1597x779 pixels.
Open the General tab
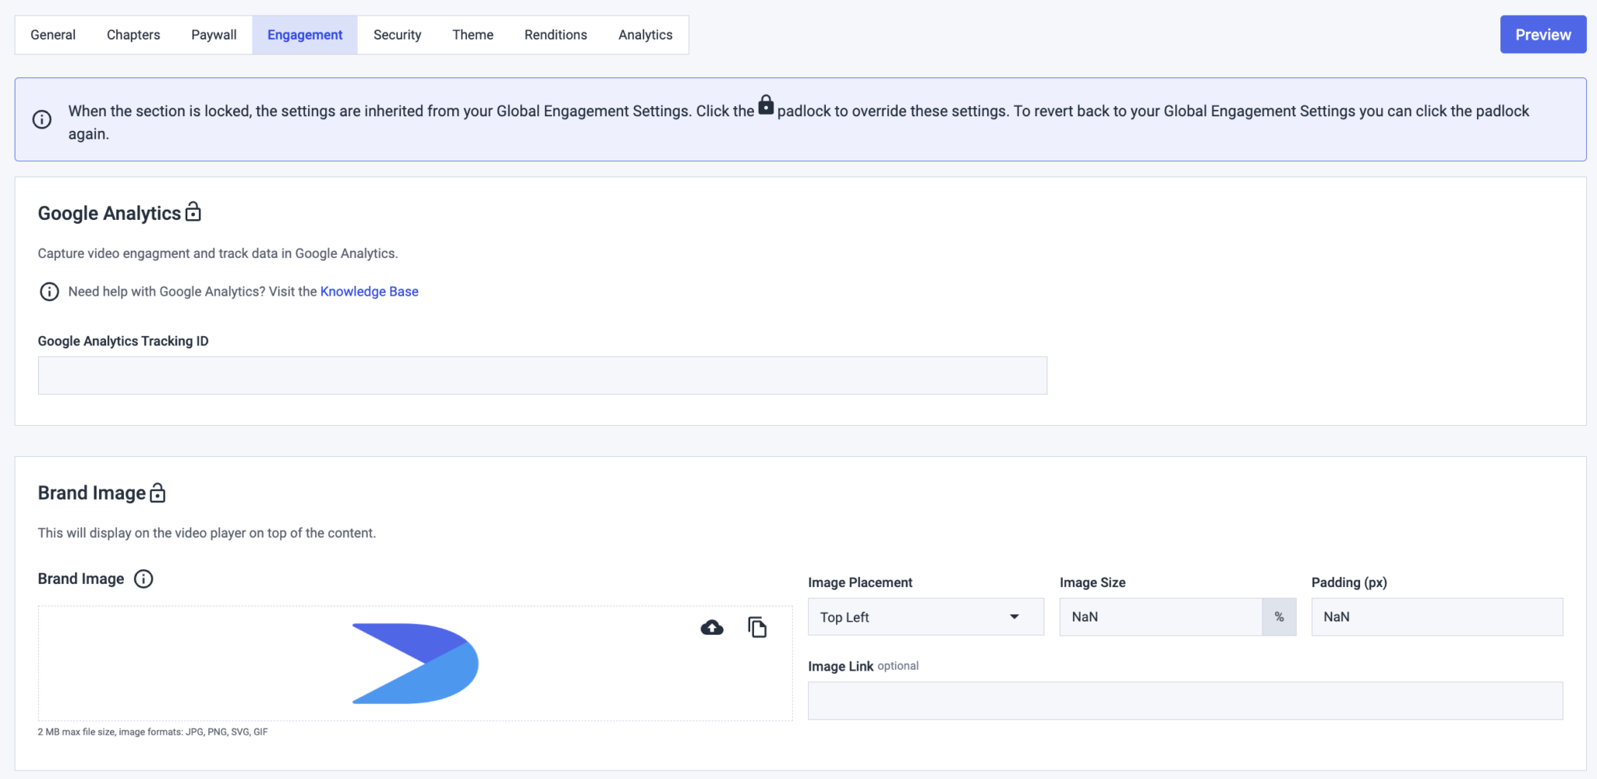click(53, 35)
